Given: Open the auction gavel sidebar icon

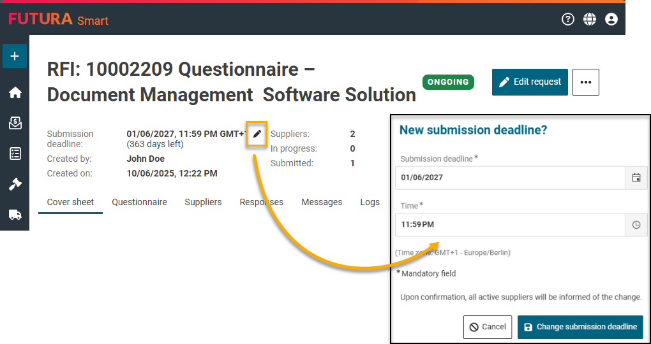Looking at the screenshot, I should tap(15, 184).
